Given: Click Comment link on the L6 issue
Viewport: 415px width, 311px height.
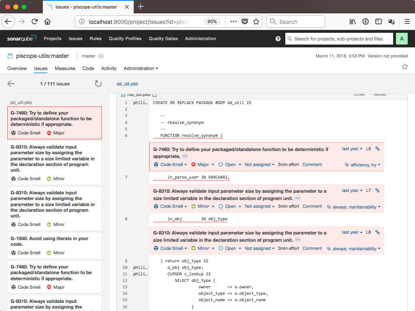Looking at the screenshot, I should tap(312, 165).
